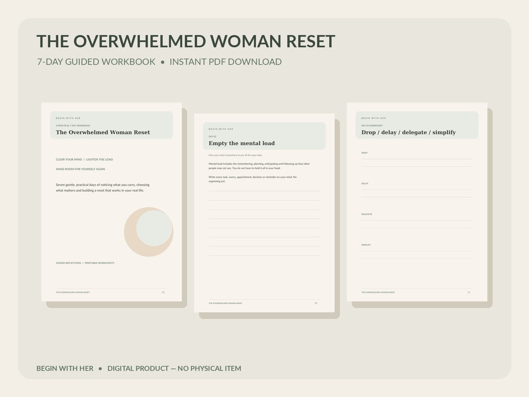Image resolution: width=529 pixels, height=397 pixels.
Task: Click the text 7-DAY GUIDED WORKBOOK
Action: coord(96,62)
